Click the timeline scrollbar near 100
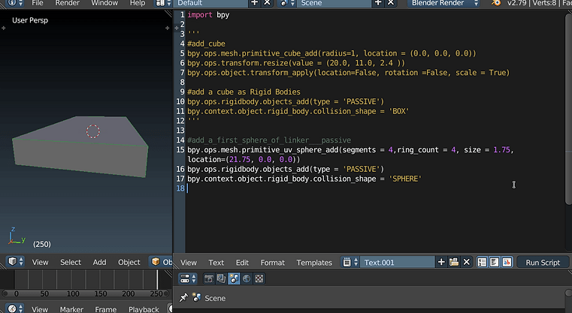The image size is (572, 313). pyautogui.click(x=73, y=293)
